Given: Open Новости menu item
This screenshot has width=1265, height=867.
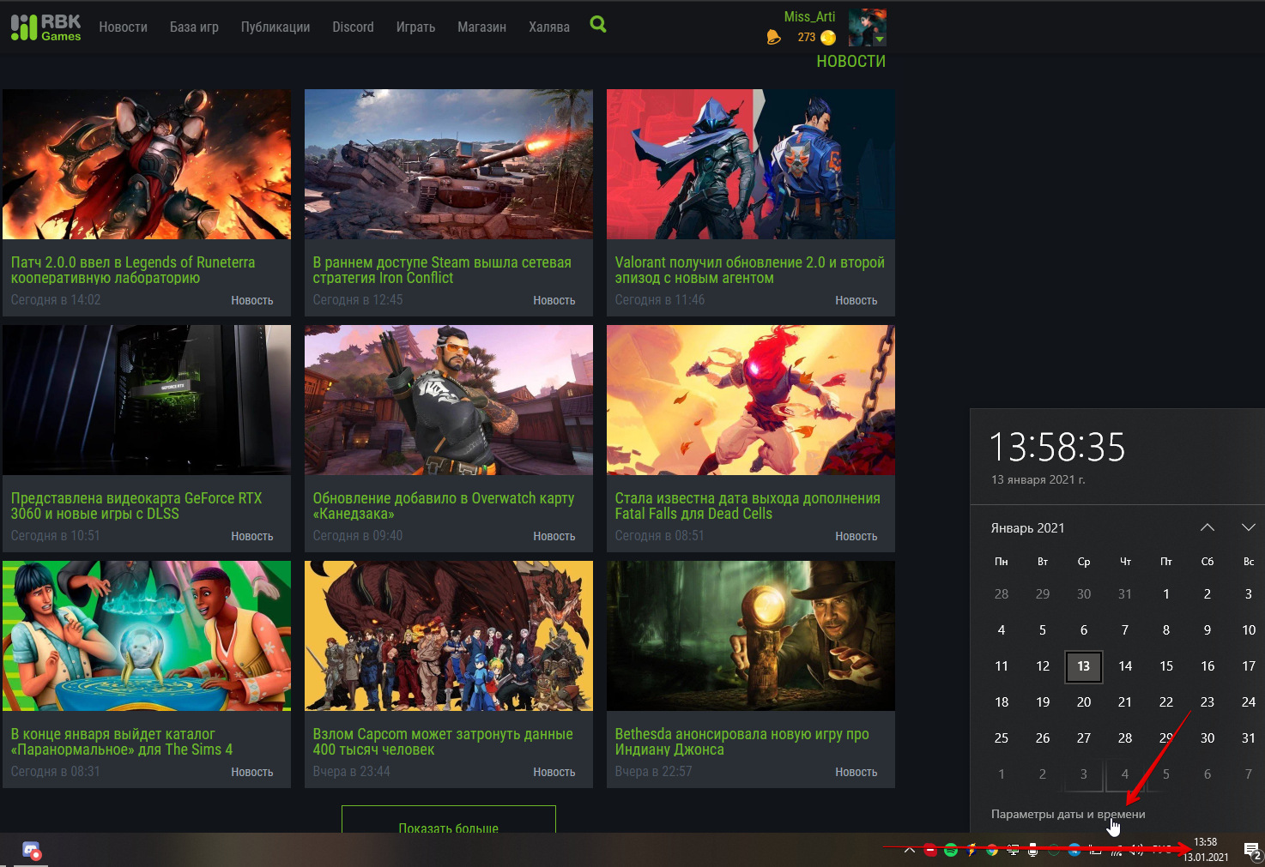Looking at the screenshot, I should (x=123, y=27).
